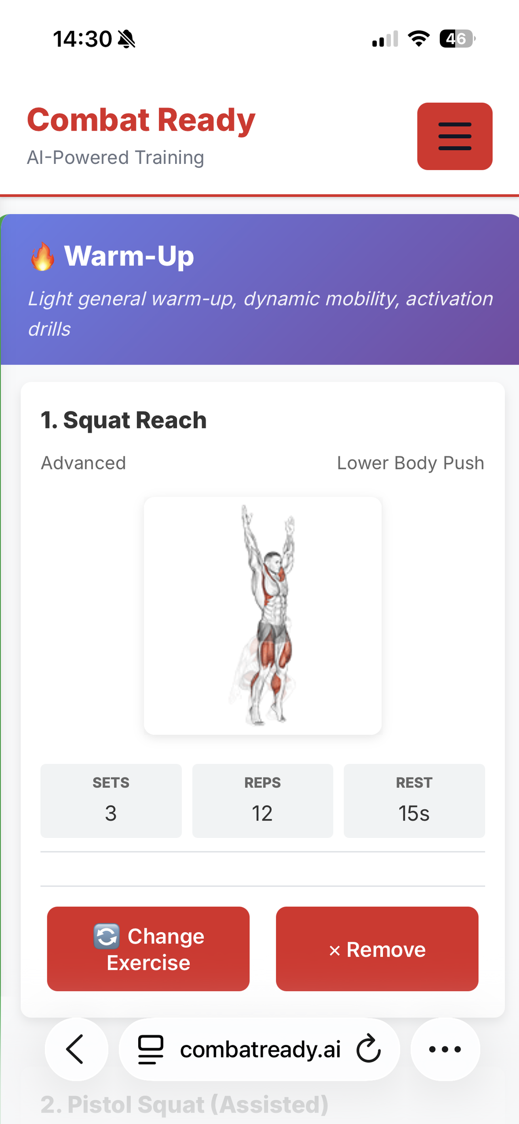
Task: Select the Change Exercise button for Squat Reach
Action: coord(148,950)
